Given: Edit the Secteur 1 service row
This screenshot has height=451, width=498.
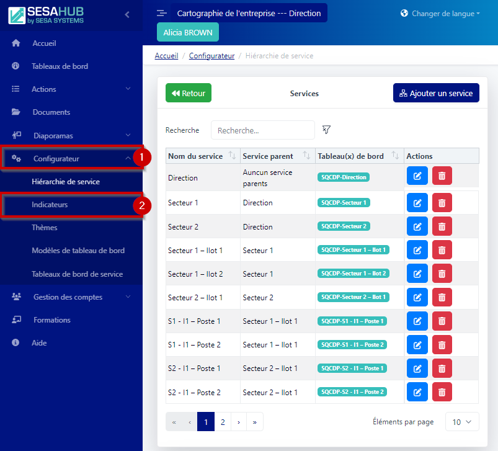Looking at the screenshot, I should (417, 202).
